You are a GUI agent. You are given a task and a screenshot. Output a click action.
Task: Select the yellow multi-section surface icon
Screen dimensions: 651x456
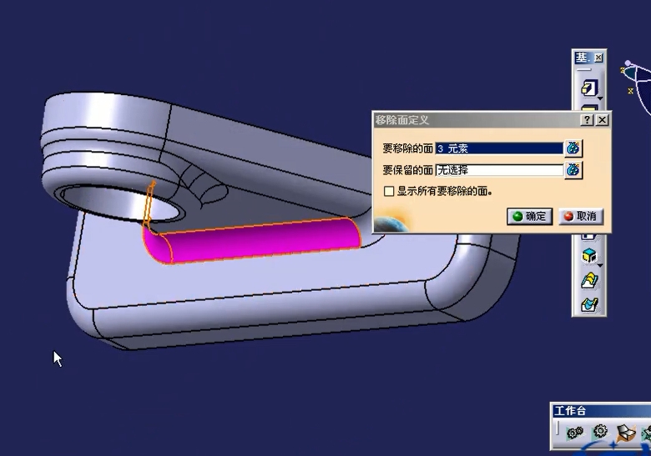tap(589, 281)
